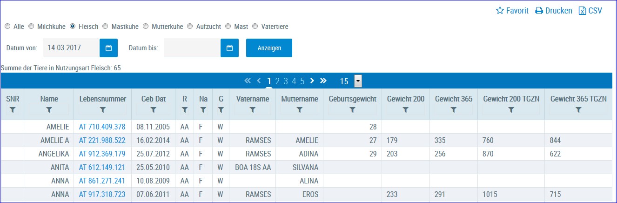Go to page 5 in pager
The width and height of the screenshot is (617, 203).
(x=302, y=81)
